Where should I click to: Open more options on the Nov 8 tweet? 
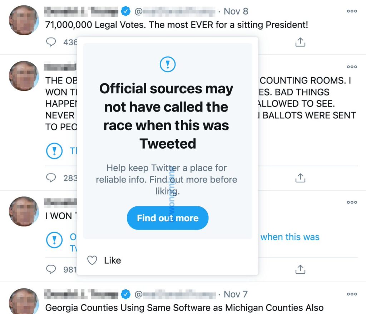point(352,11)
